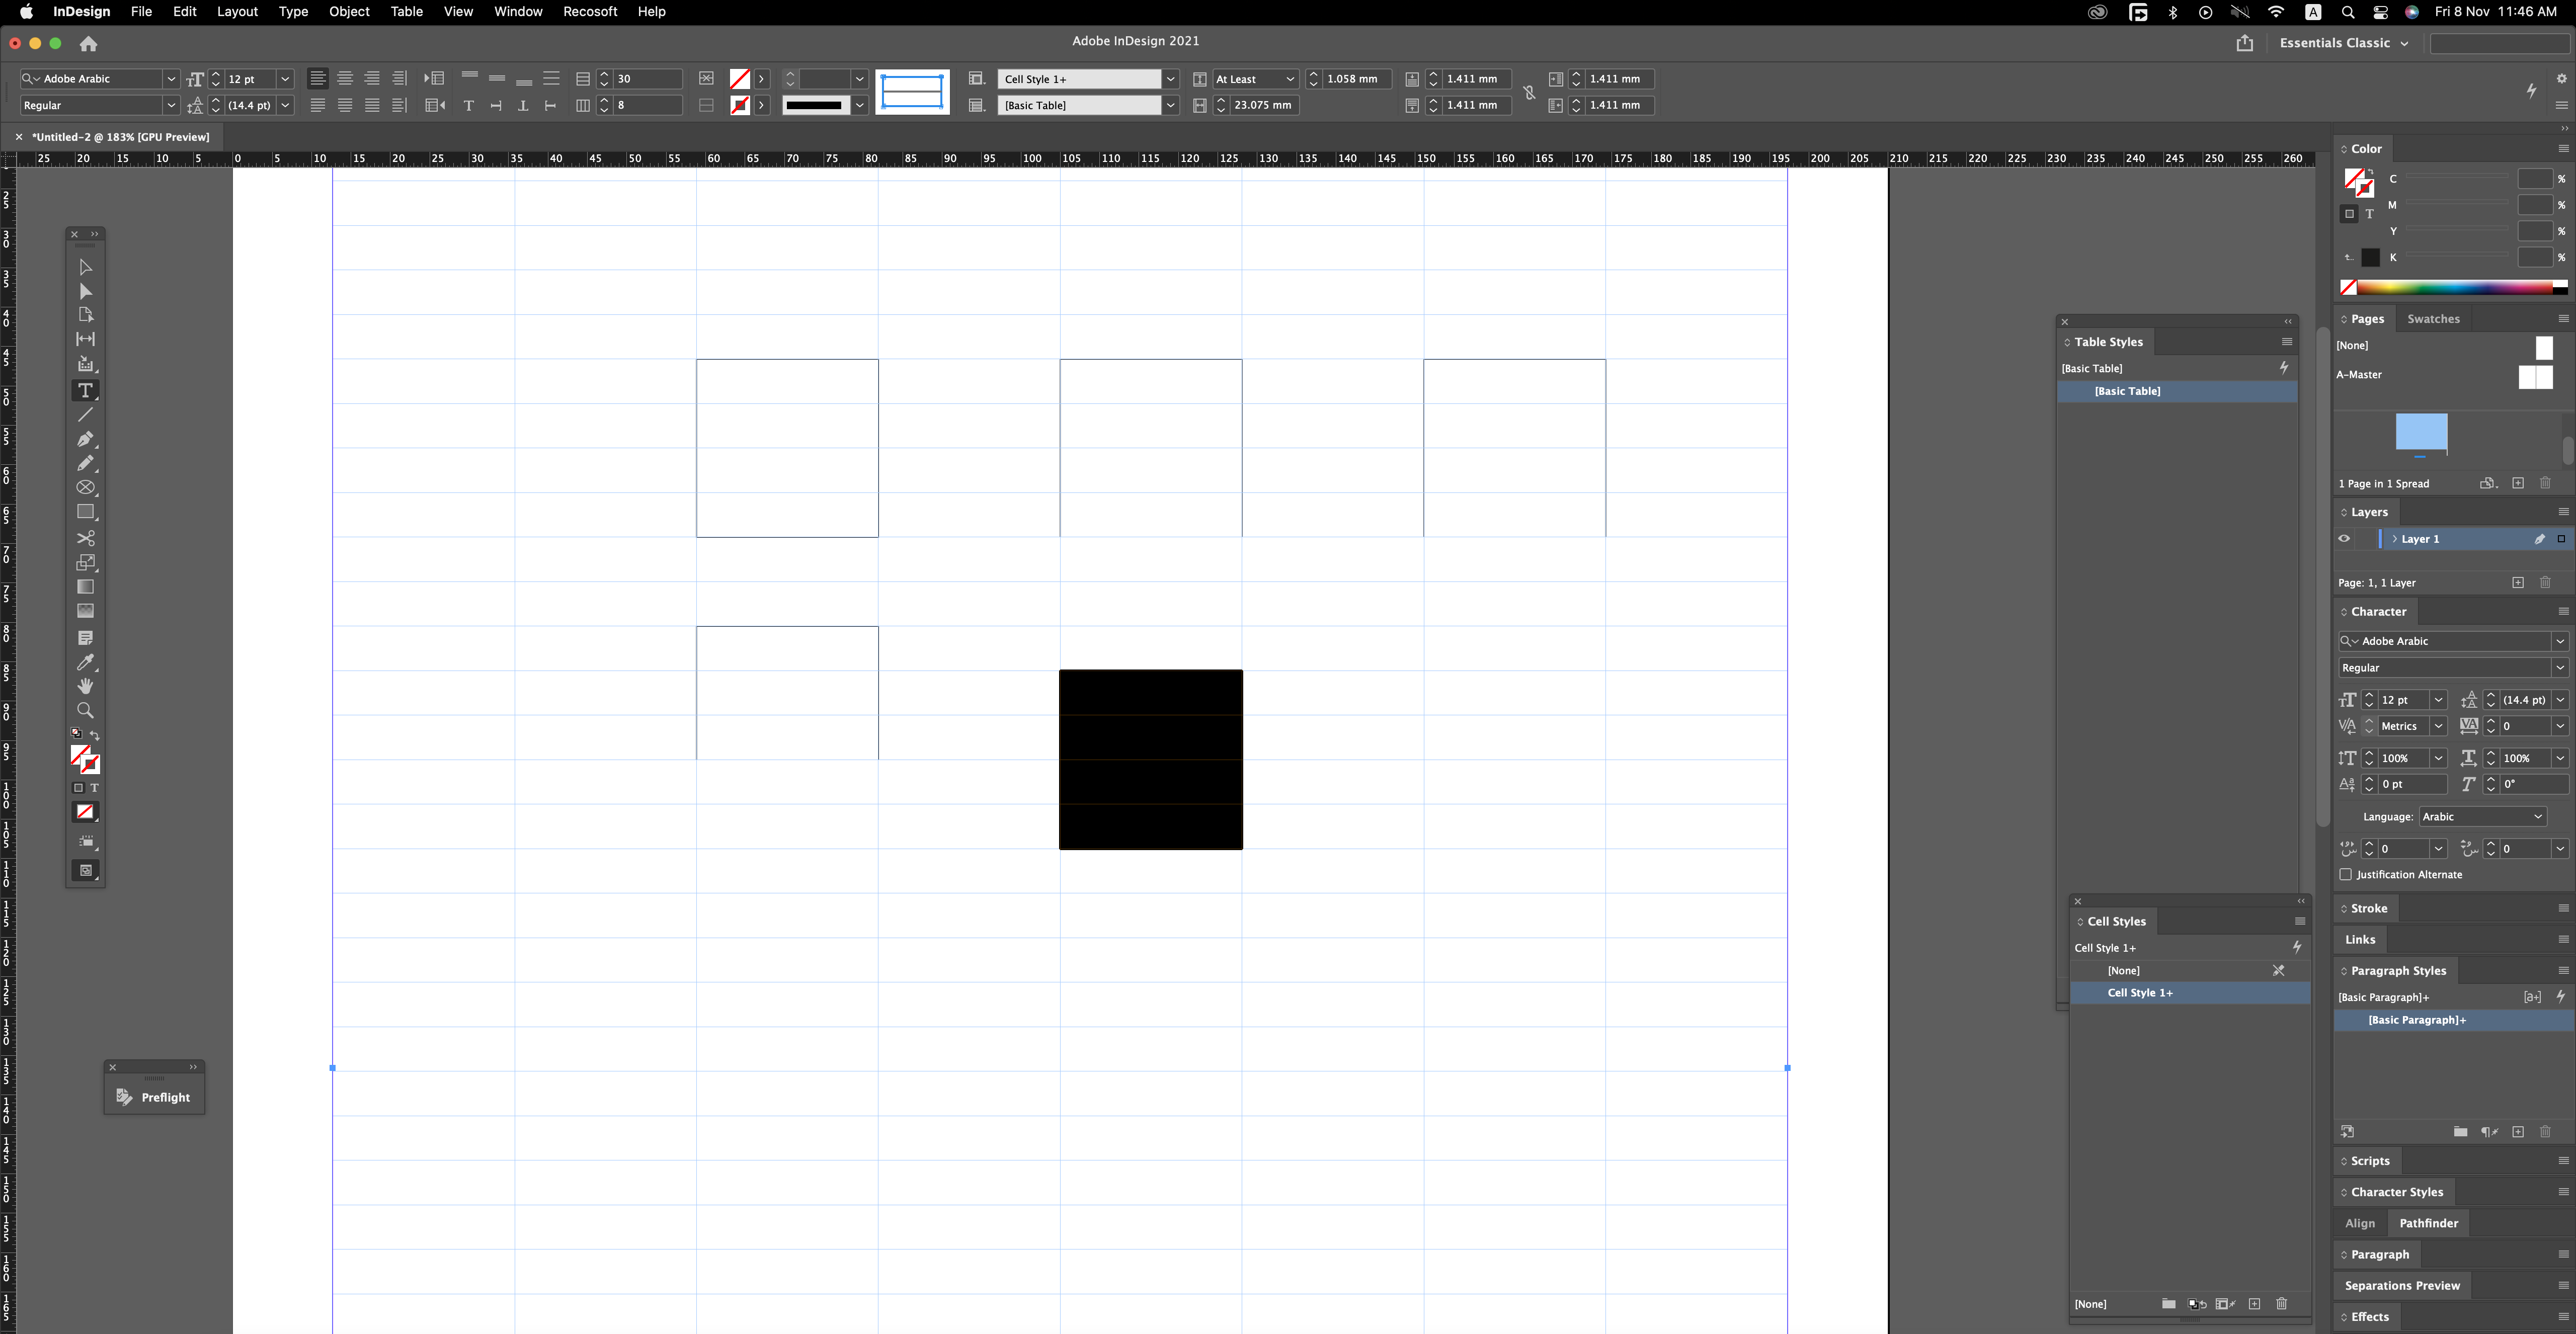Click the Pathfinder button
Viewport: 2576px width, 1334px height.
(2429, 1223)
